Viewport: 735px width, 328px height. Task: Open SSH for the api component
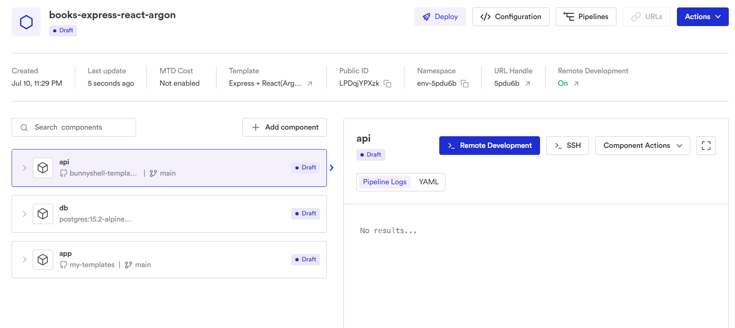tap(567, 145)
